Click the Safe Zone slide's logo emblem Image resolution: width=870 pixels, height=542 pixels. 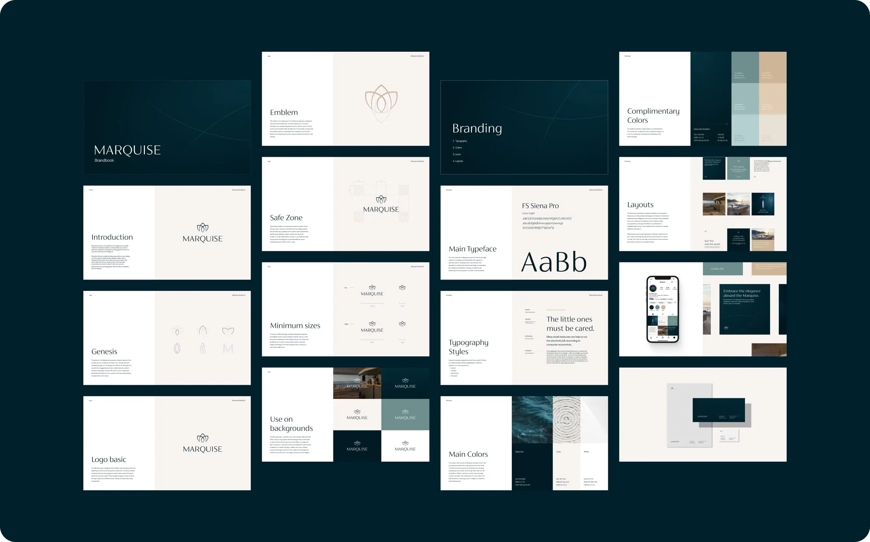[381, 199]
